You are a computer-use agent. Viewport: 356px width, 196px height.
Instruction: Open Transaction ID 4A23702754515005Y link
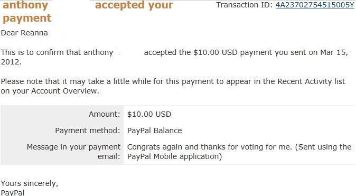point(315,5)
